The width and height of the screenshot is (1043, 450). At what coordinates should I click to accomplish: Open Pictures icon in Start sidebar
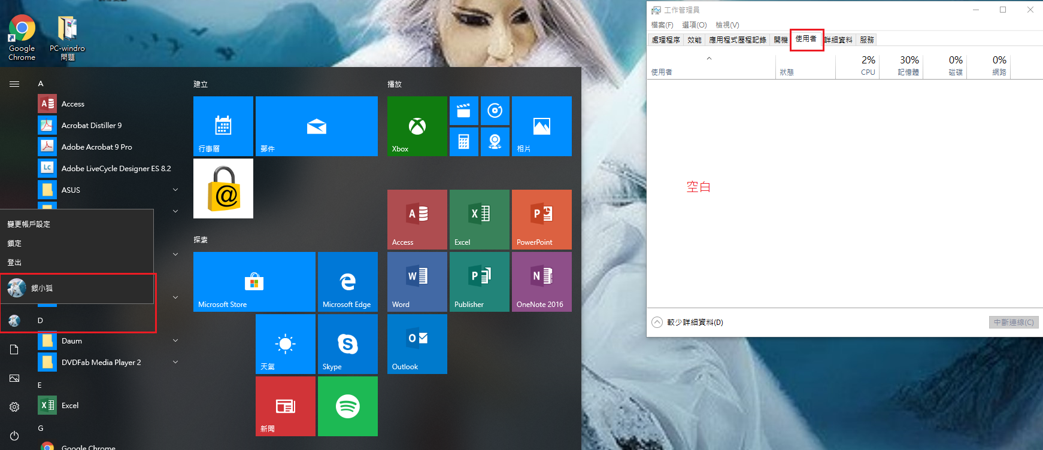[14, 378]
